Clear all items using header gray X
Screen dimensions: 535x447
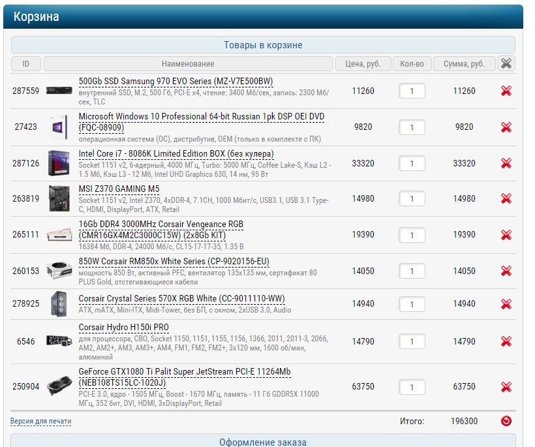506,63
